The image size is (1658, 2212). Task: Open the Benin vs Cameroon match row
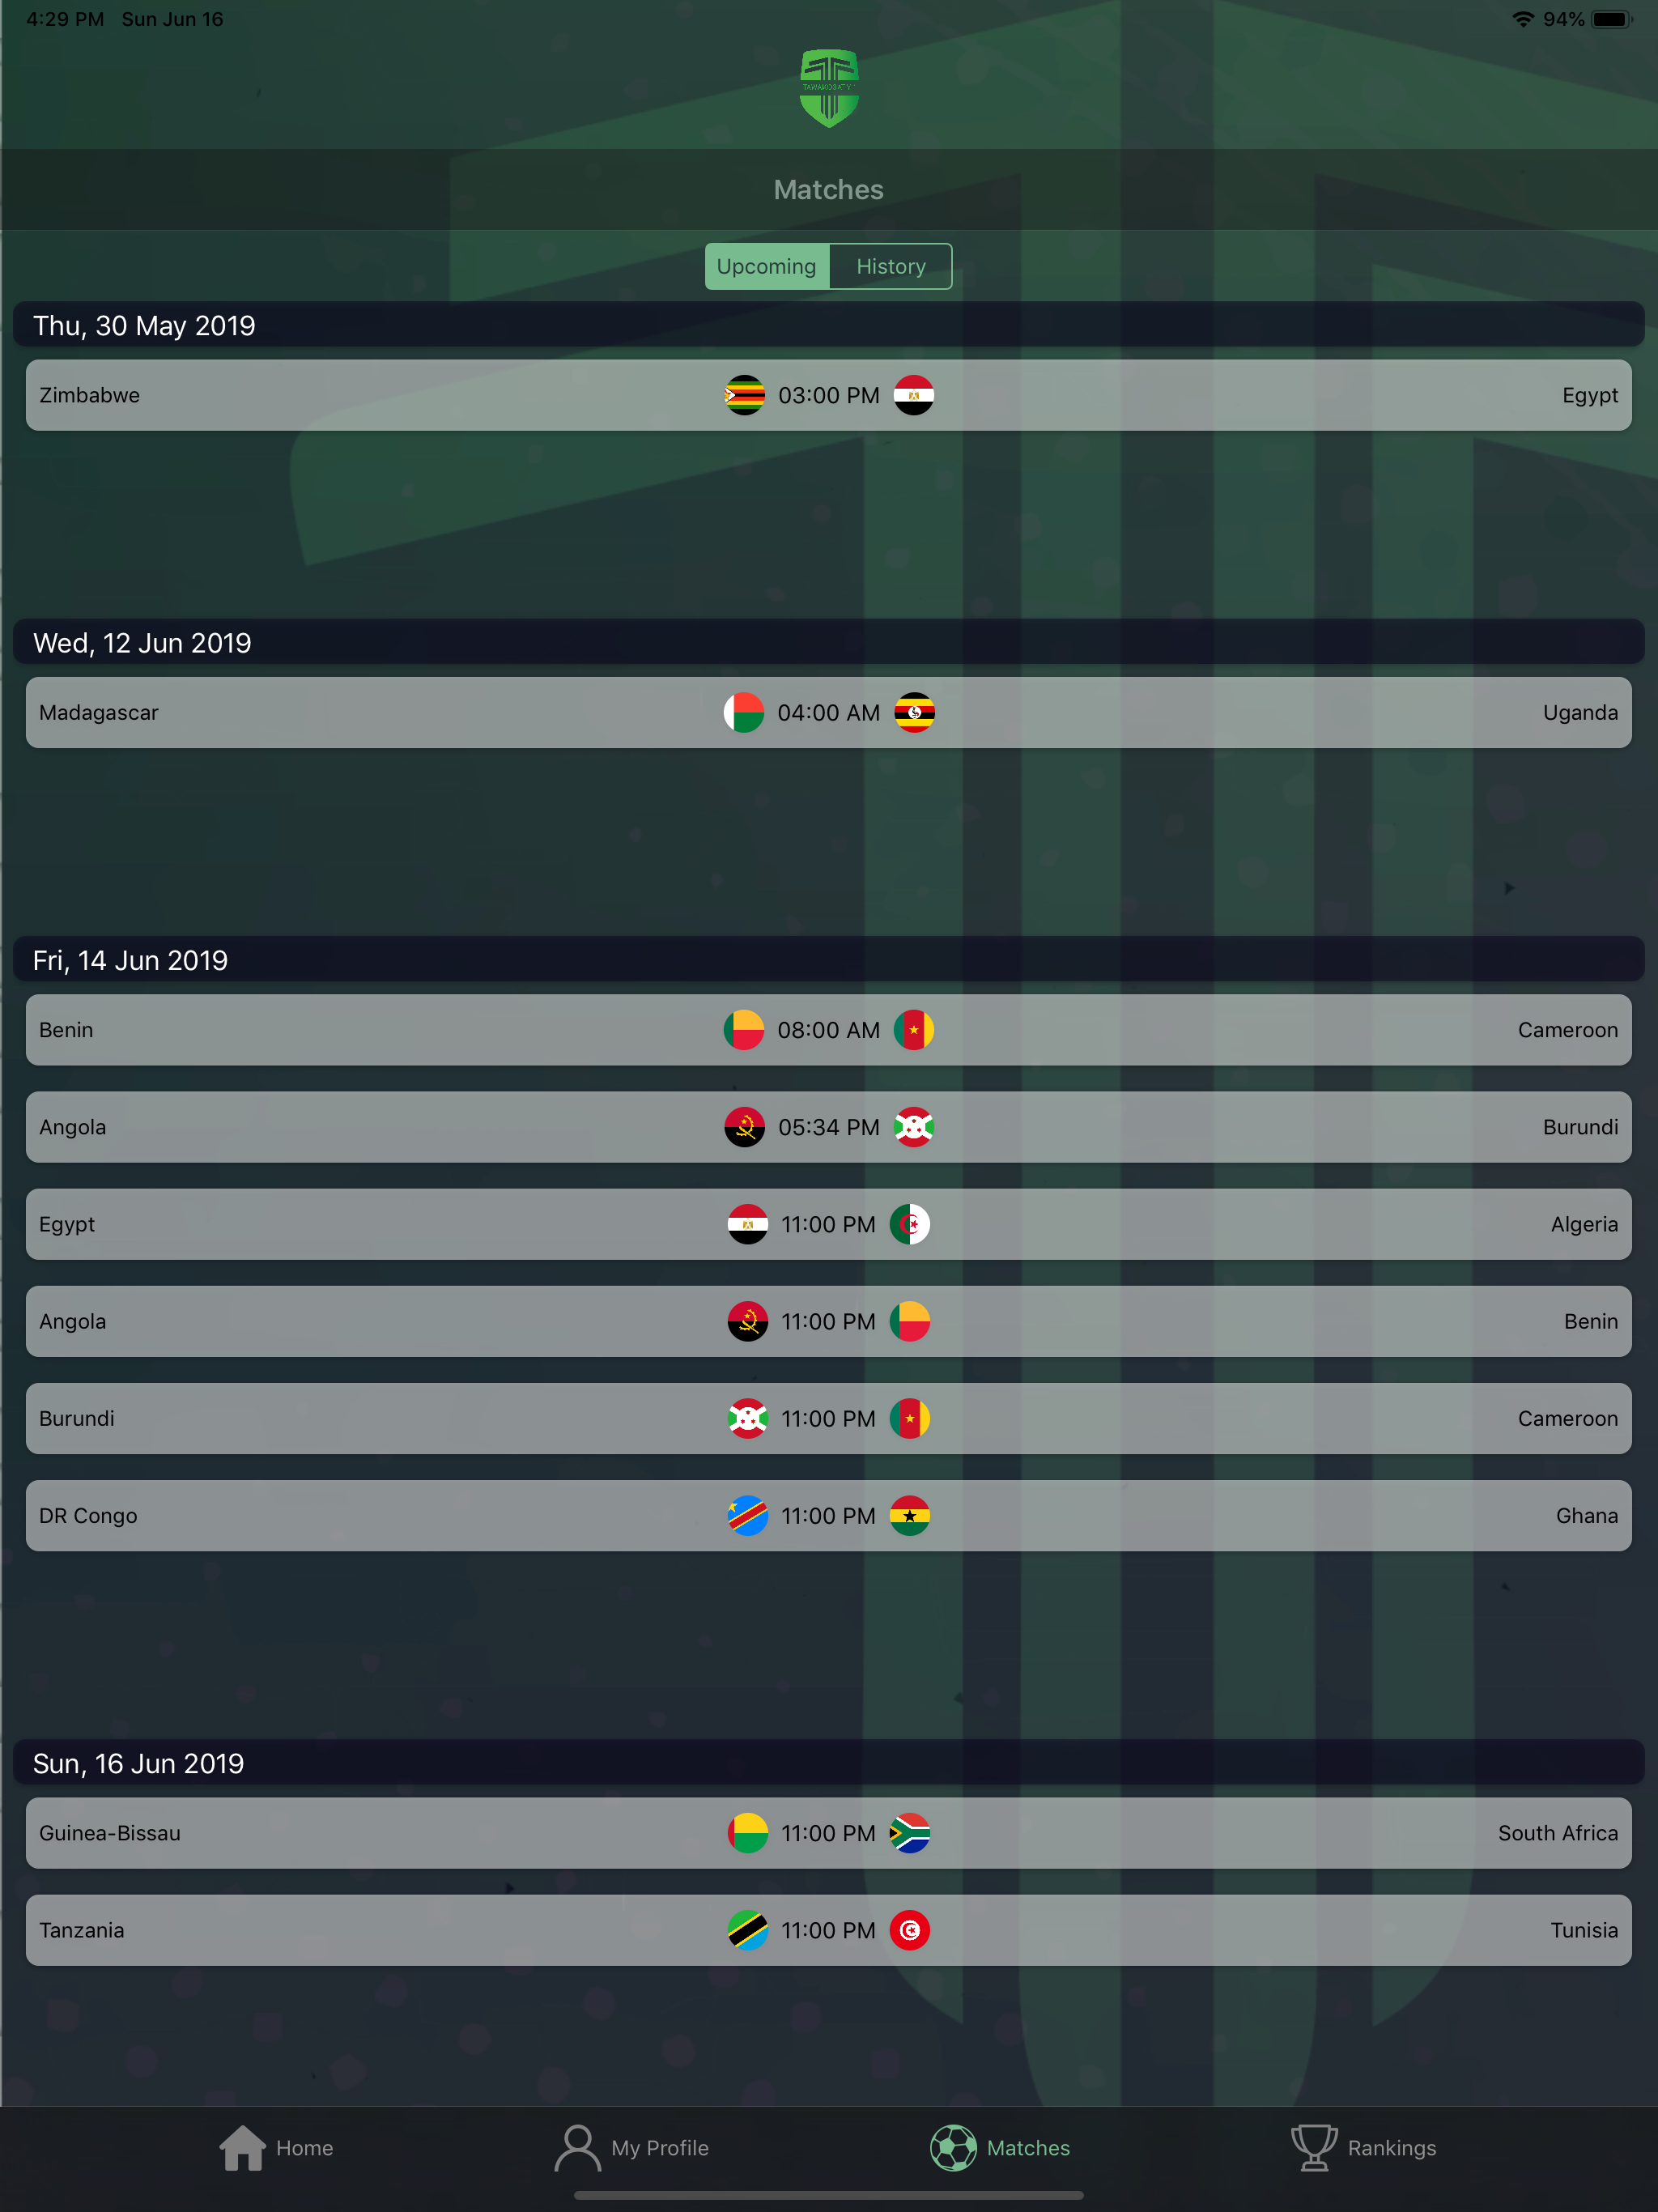(829, 1030)
